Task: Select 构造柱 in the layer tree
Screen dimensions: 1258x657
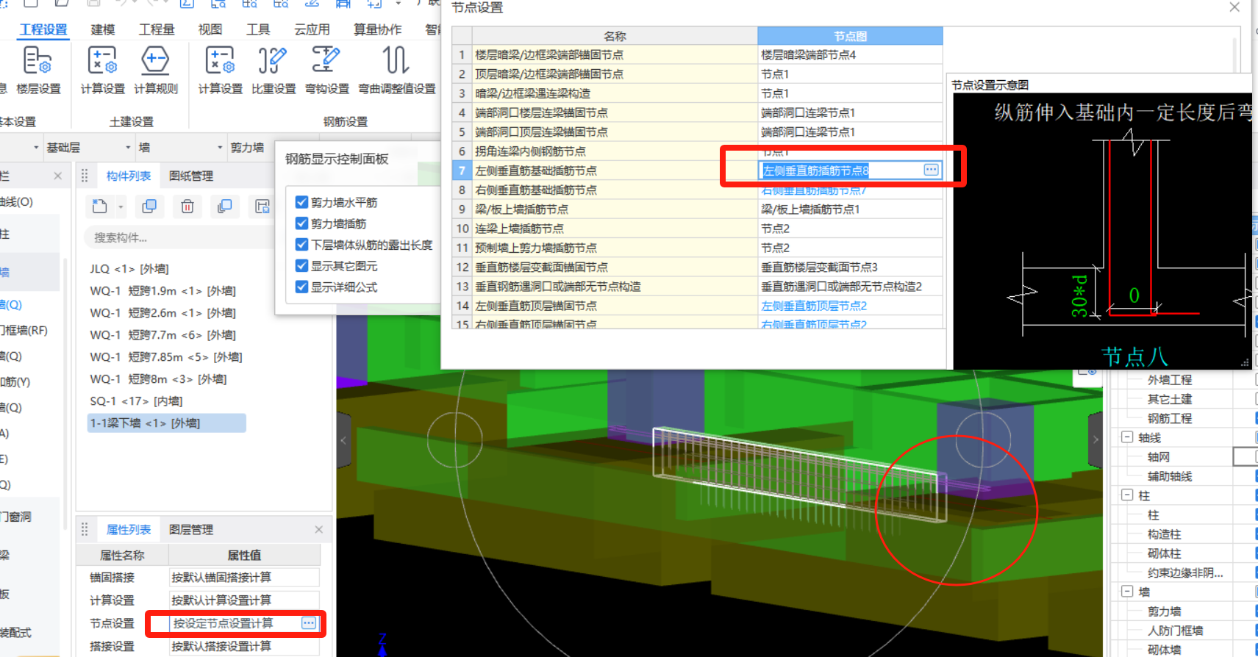Action: pyautogui.click(x=1164, y=534)
